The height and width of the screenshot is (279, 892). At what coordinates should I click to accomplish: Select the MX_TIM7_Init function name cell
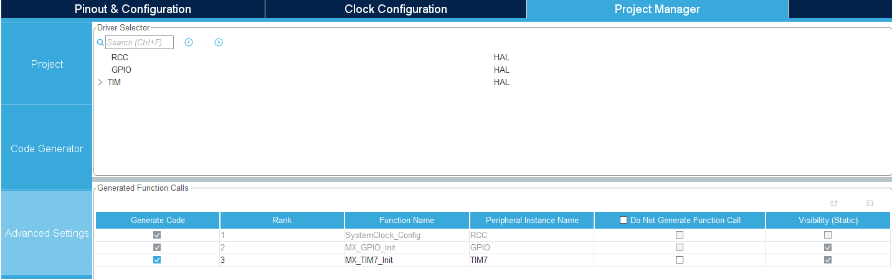(407, 260)
